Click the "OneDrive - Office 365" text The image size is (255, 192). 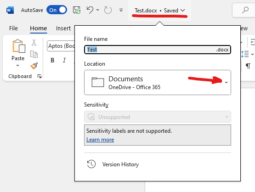[134, 87]
